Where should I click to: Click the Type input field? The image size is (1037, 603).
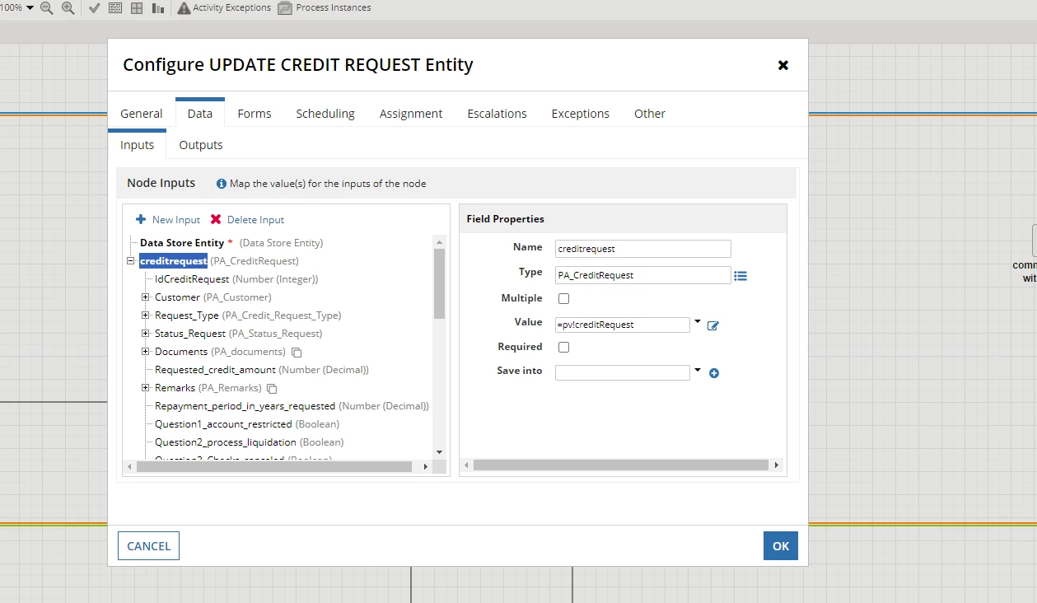tap(643, 275)
